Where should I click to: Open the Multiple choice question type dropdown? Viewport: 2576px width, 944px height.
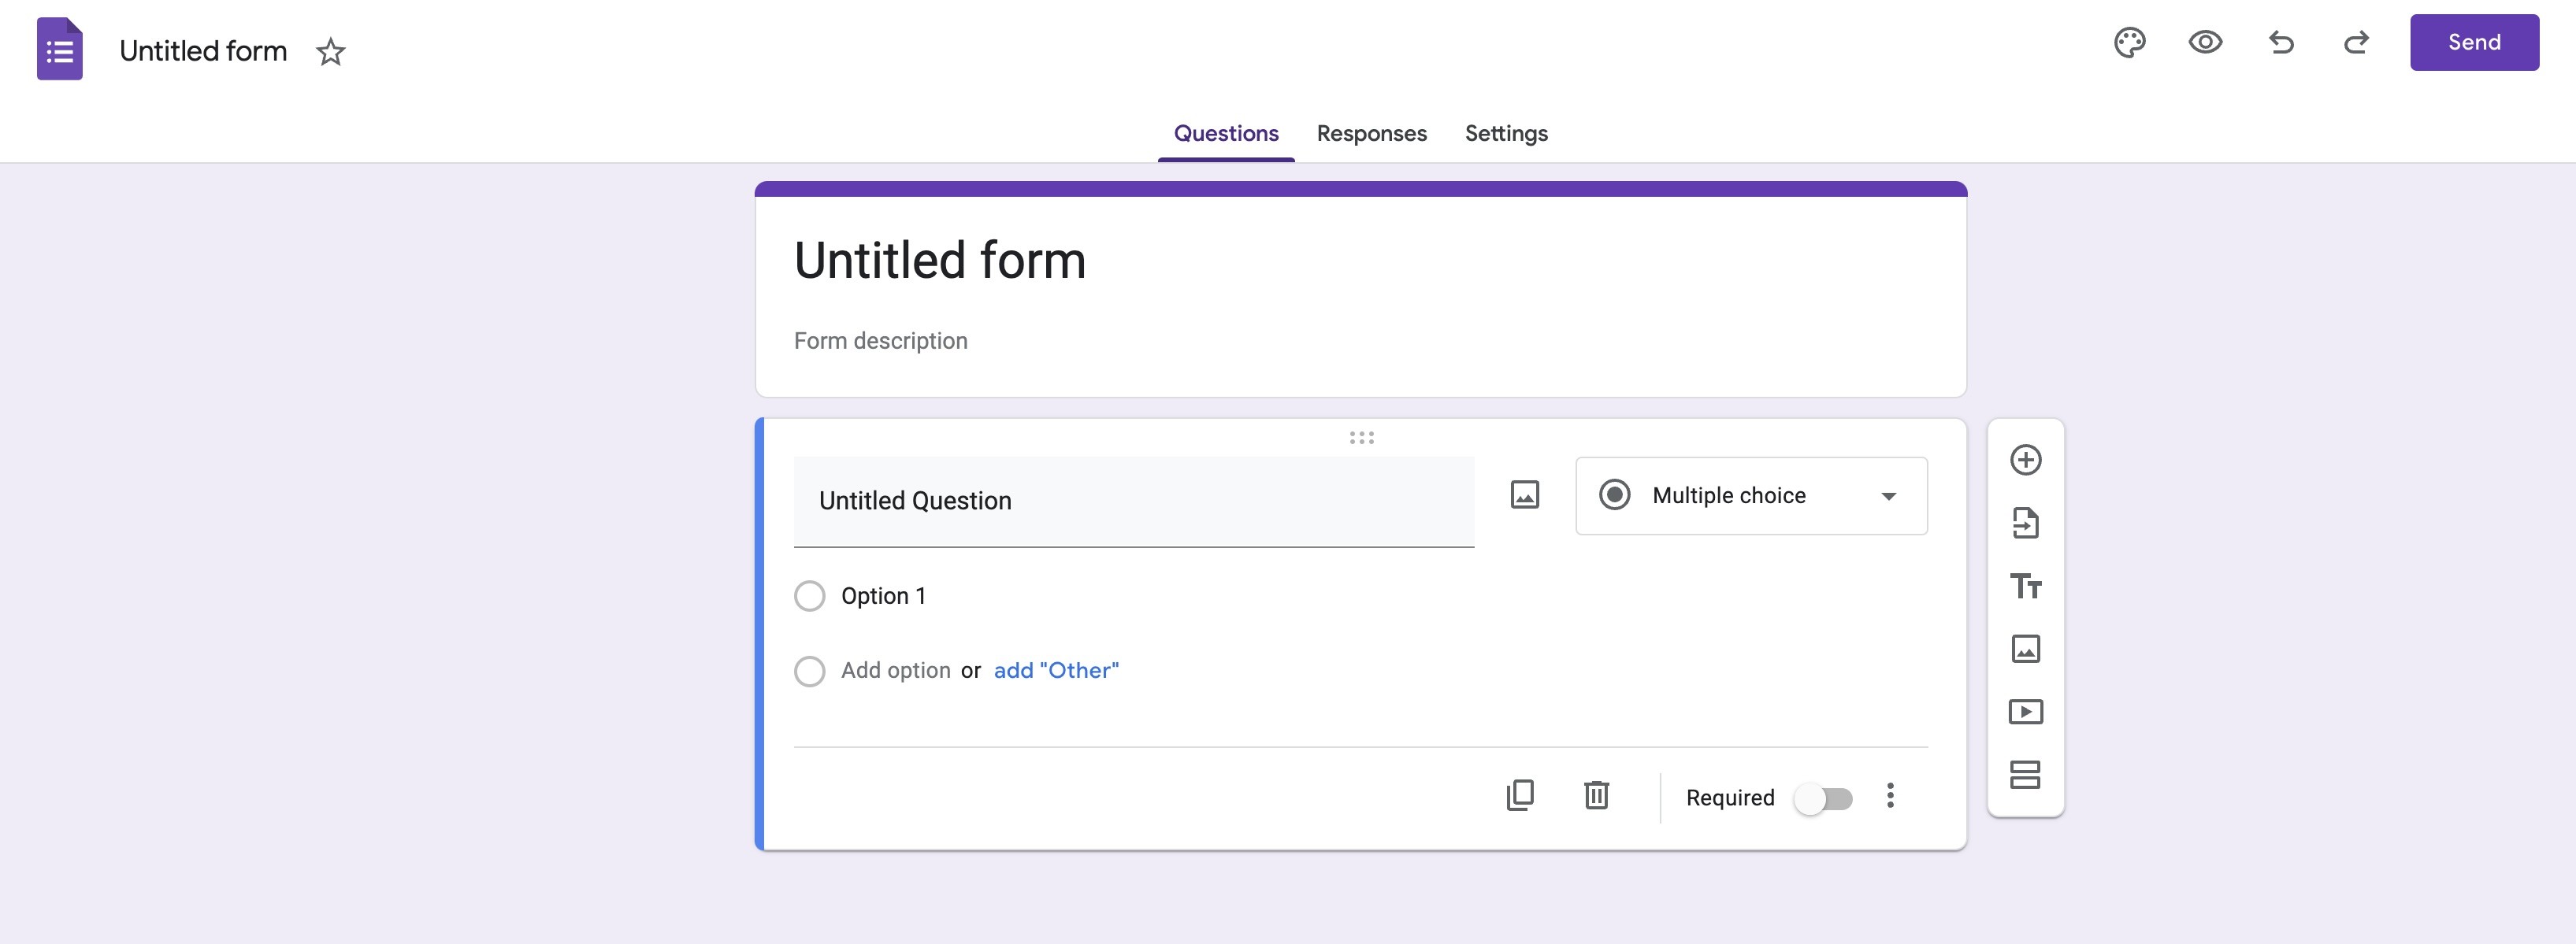(1751, 495)
